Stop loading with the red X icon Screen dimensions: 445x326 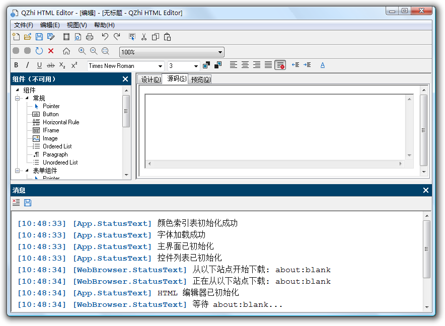point(51,51)
